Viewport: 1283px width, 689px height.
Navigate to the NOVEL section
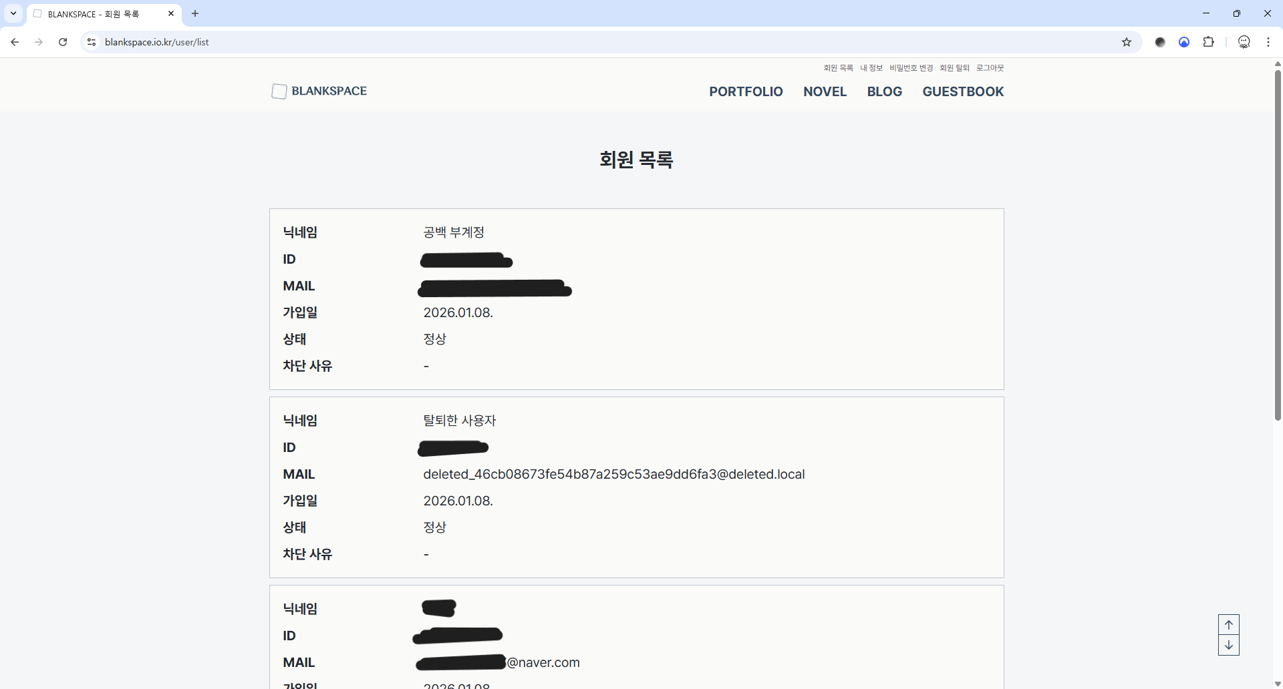(x=825, y=91)
